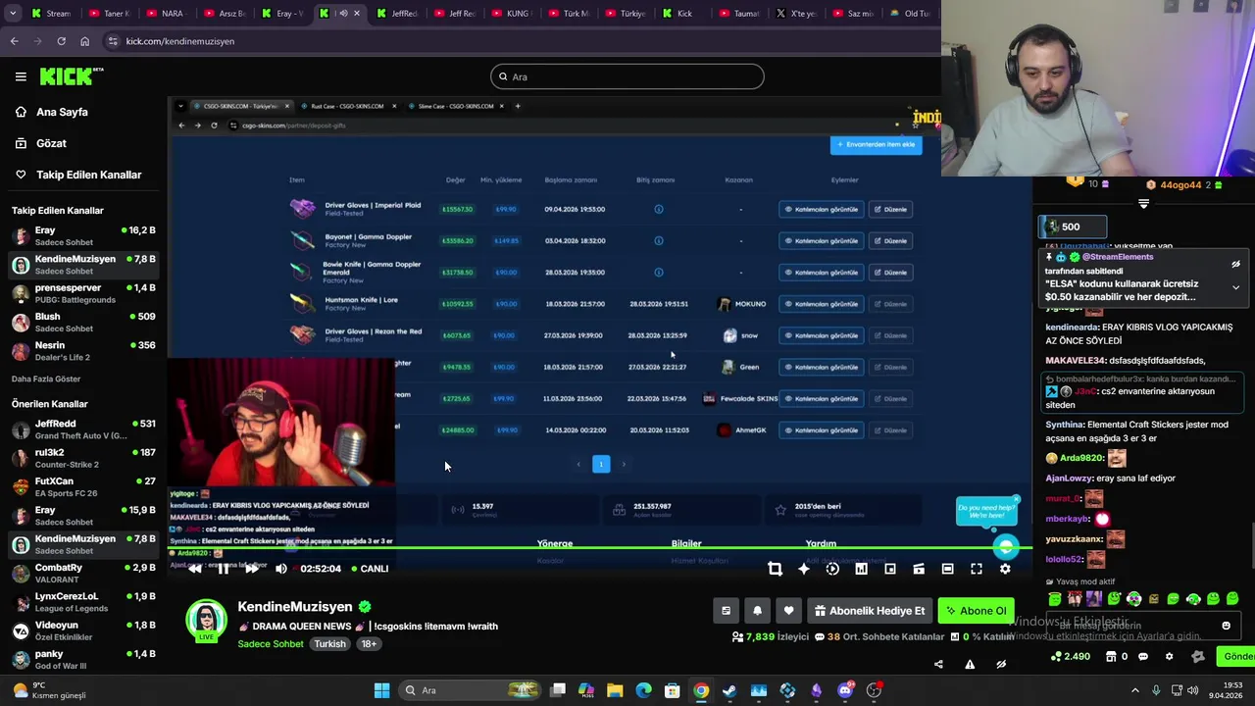
Task: Expand Daha Fazla Göster in sidebar
Action: [46, 378]
